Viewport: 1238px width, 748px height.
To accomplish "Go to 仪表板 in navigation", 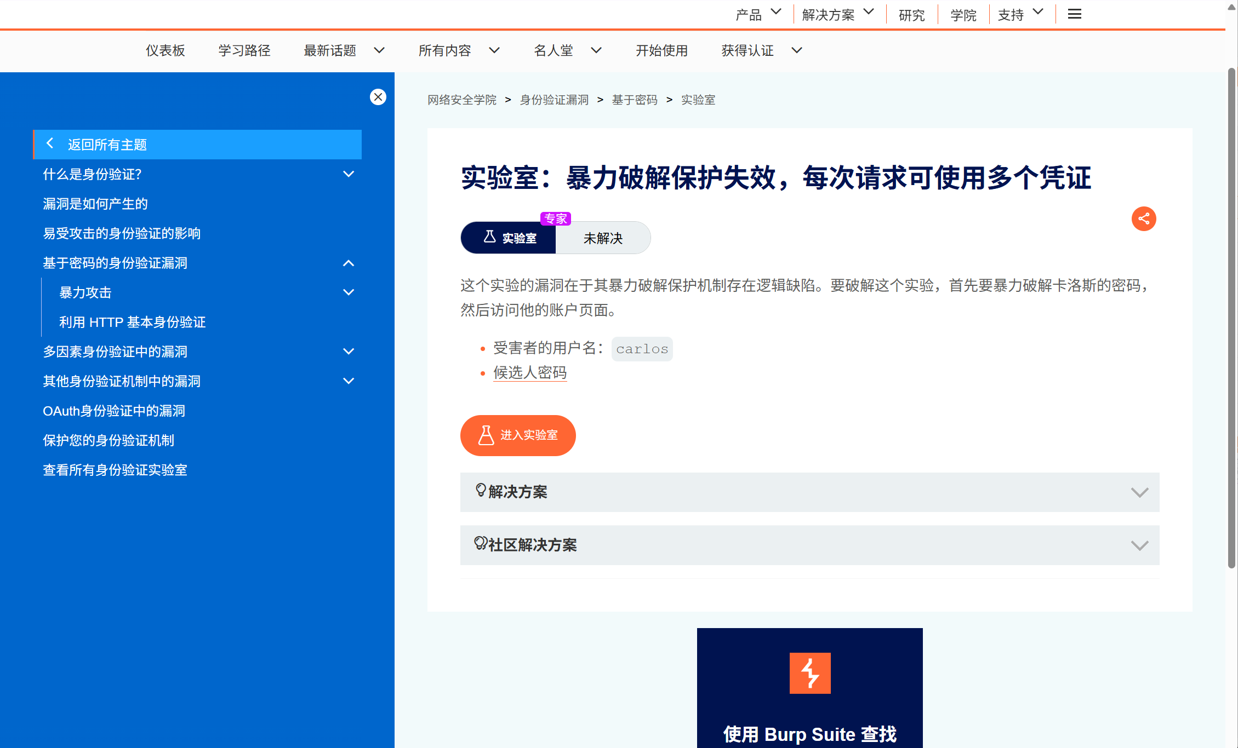I will click(165, 50).
